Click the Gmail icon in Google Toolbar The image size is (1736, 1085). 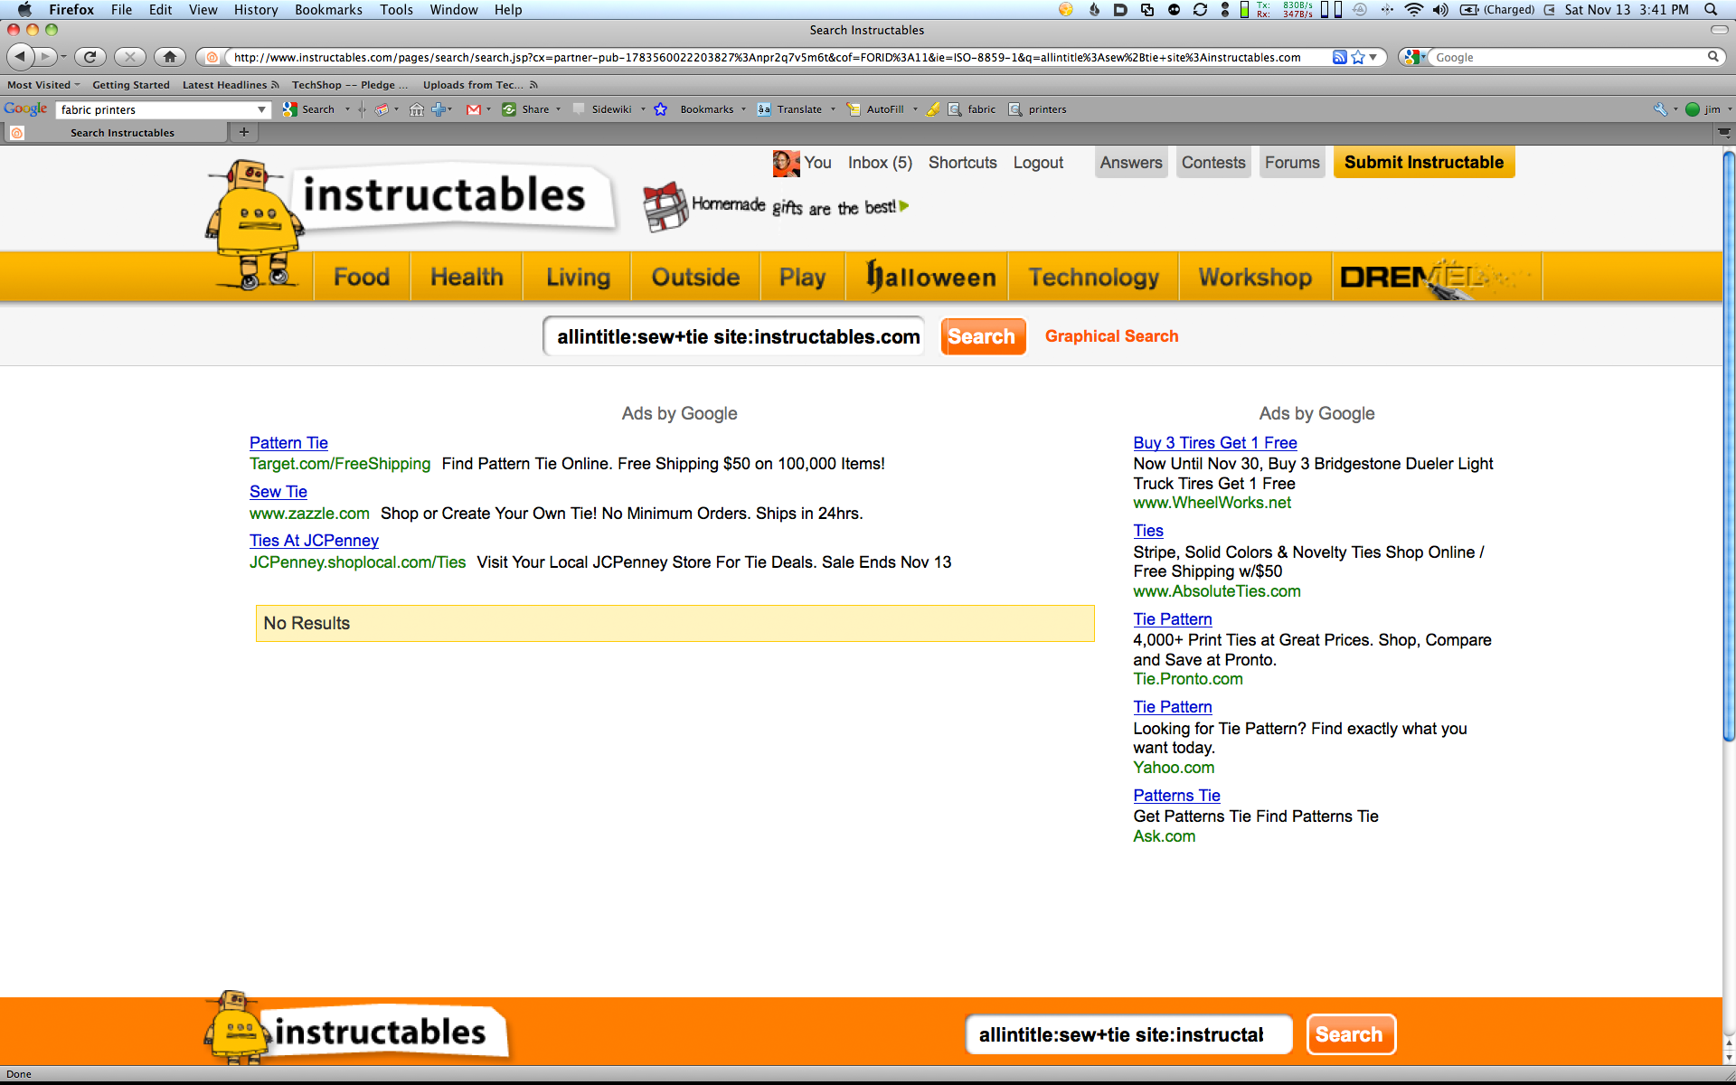473,109
